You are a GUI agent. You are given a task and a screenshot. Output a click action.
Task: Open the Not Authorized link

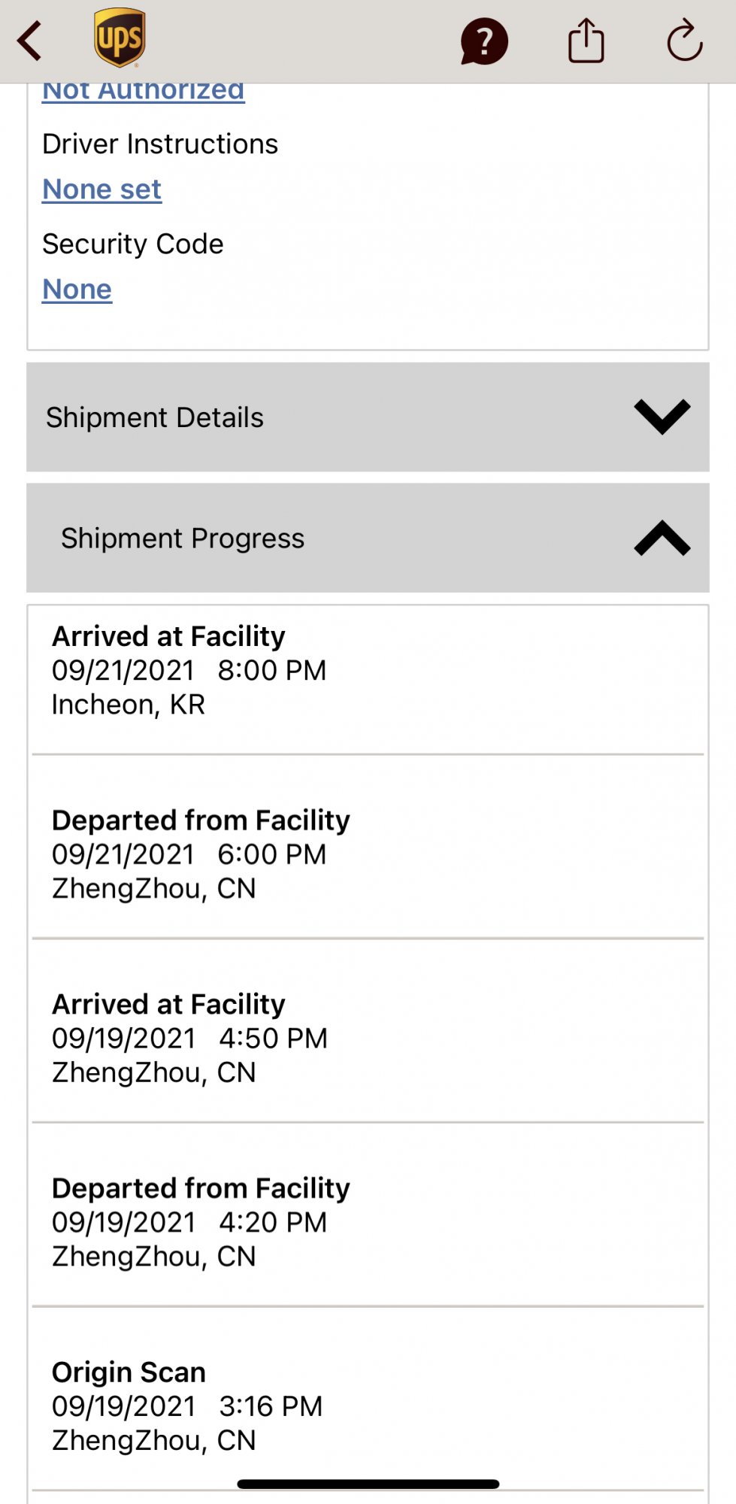pos(143,92)
